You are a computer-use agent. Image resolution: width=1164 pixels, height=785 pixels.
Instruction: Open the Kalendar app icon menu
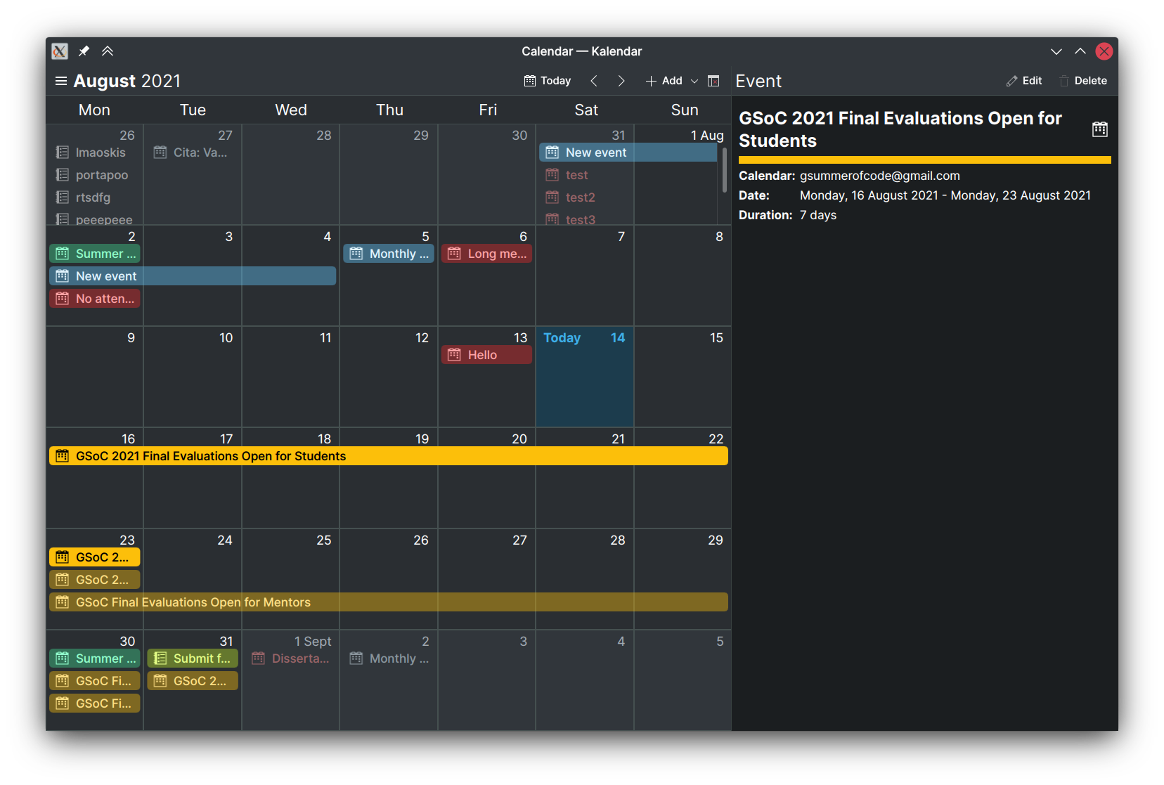pyautogui.click(x=60, y=51)
